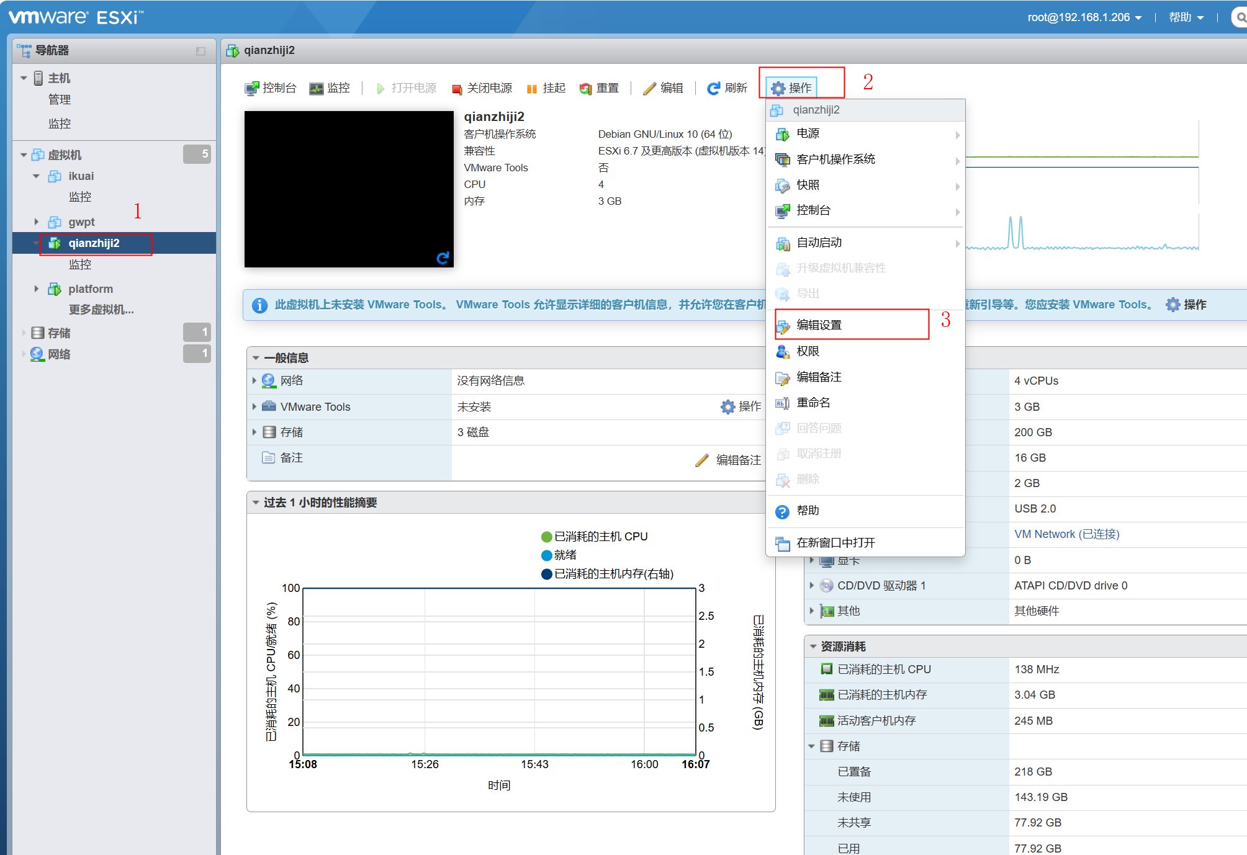Open 监控 under 主机 in navigator
The image size is (1247, 855).
60,124
